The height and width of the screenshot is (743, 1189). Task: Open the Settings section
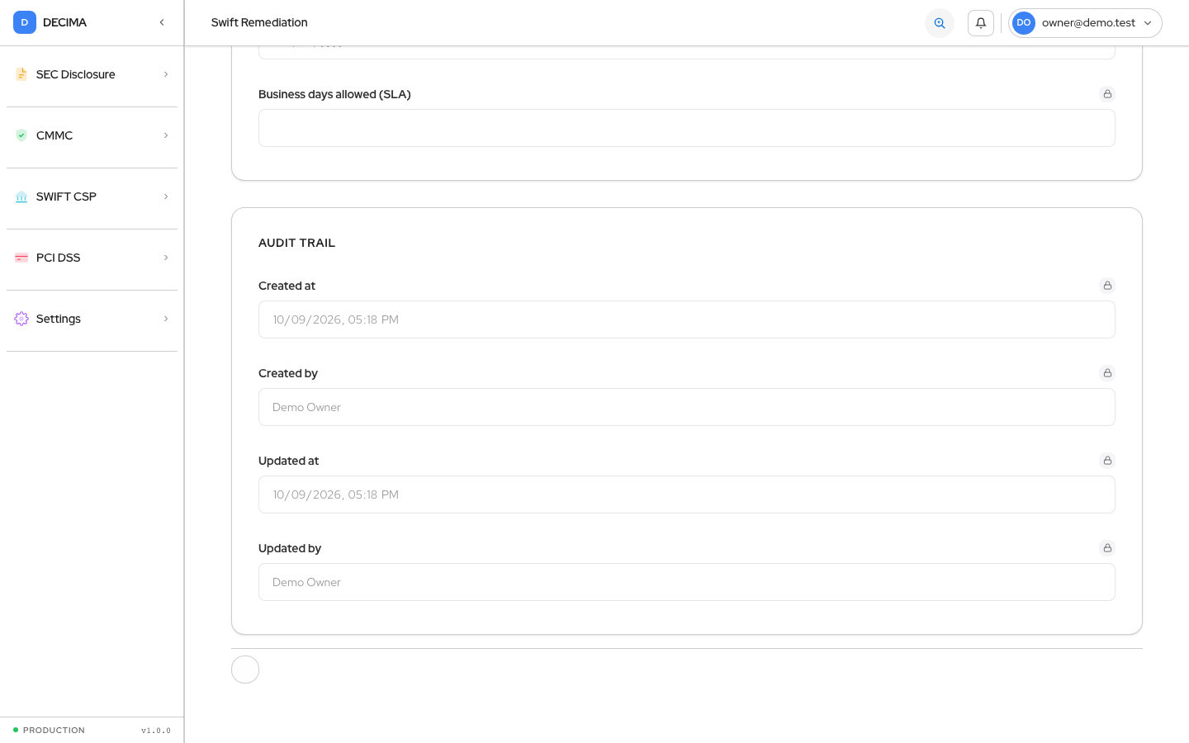(92, 319)
